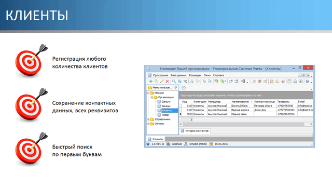Click the horizontal scrollbar right arrow
Viewport: 332px width, 187px height.
coord(311,124)
